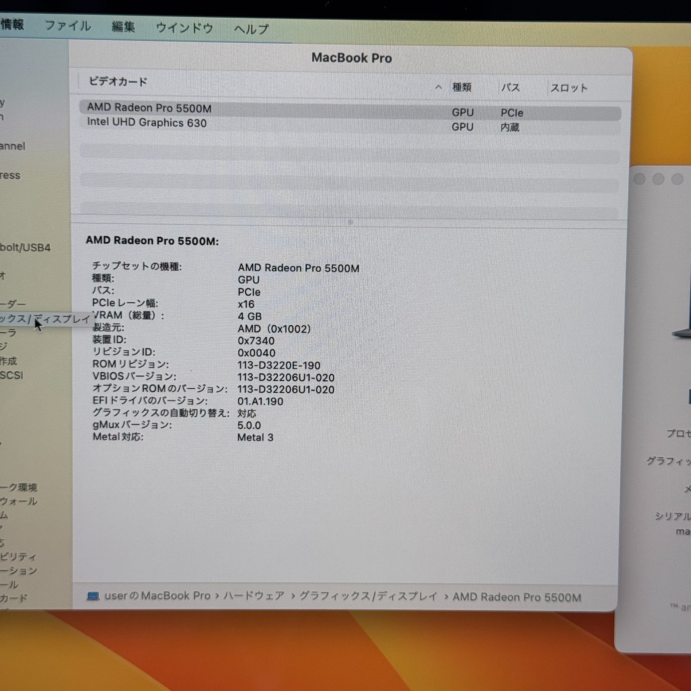
Task: Click the ROM revision 113-D3220E-190
Action: 279,365
